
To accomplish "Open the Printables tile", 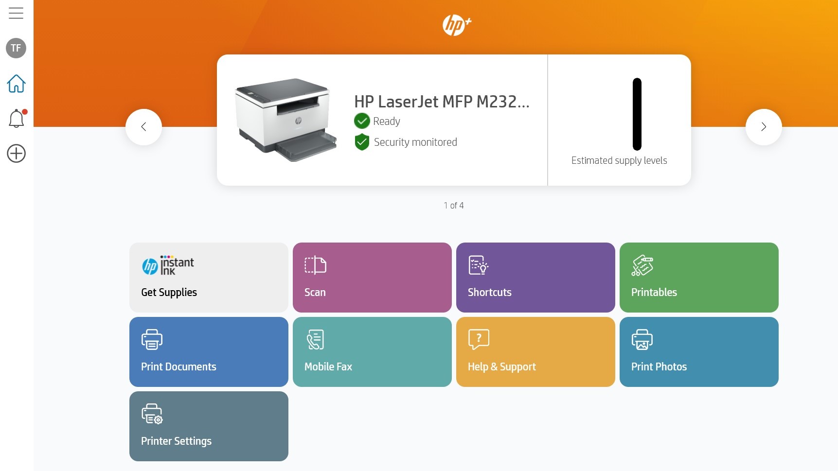I will tap(699, 278).
